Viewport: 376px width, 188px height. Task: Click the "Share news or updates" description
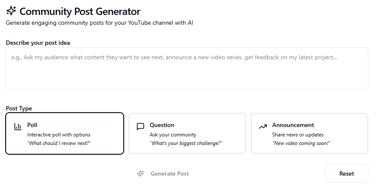coord(298,135)
